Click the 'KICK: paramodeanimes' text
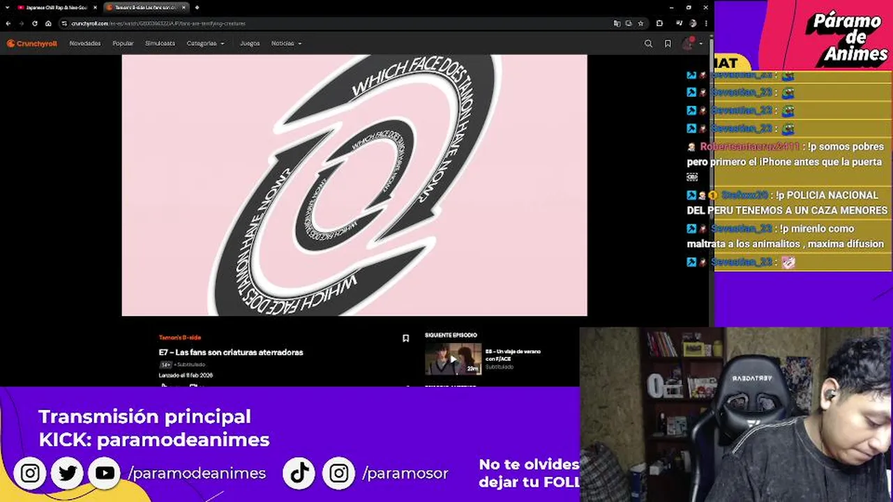This screenshot has width=893, height=502. (x=154, y=440)
